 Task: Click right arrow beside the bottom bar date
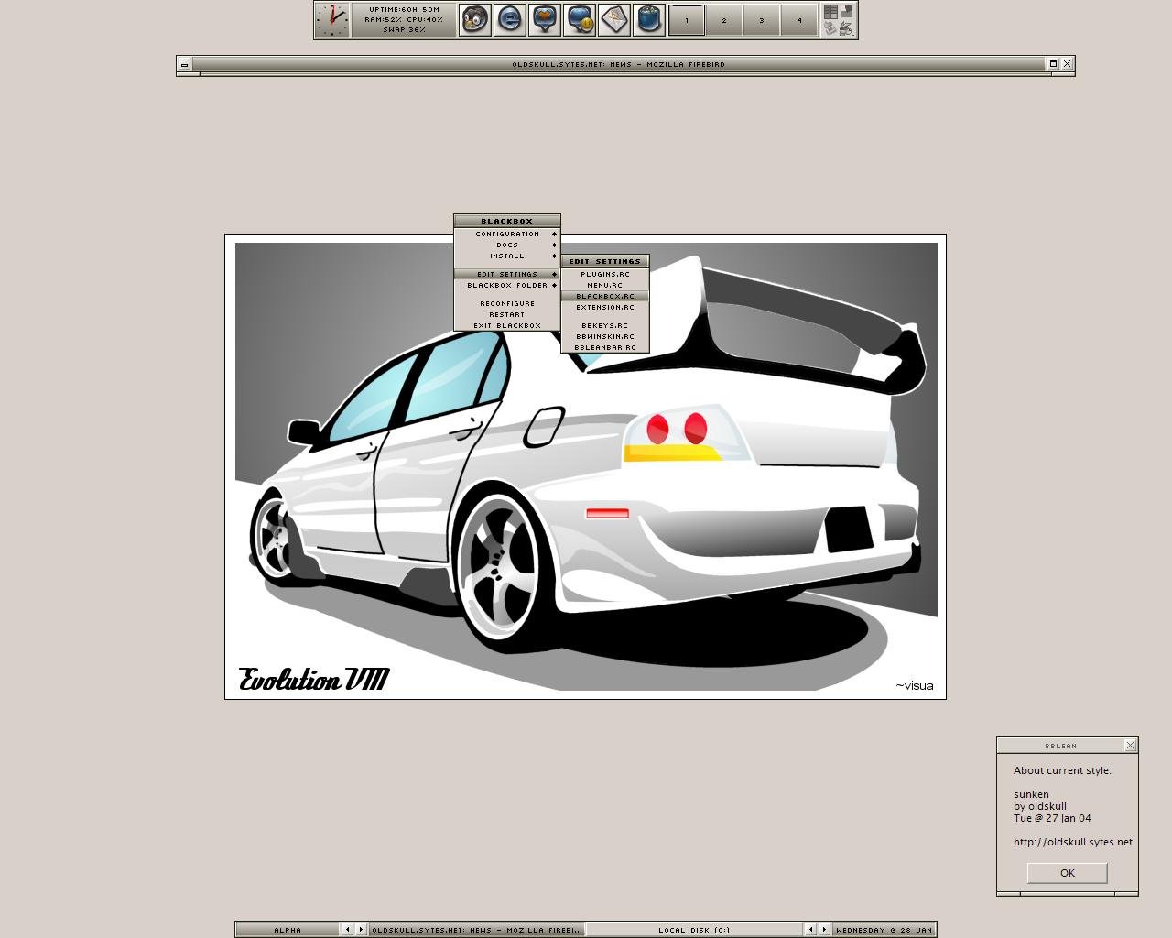[824, 930]
